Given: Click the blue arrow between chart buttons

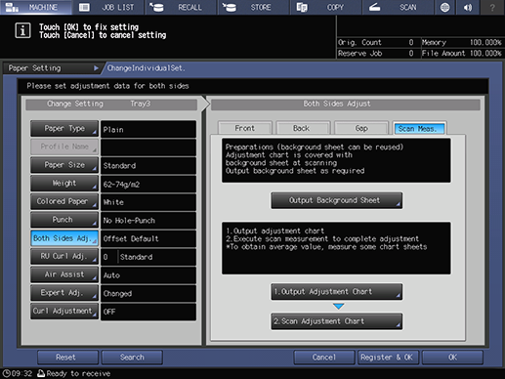Looking at the screenshot, I should point(338,307).
